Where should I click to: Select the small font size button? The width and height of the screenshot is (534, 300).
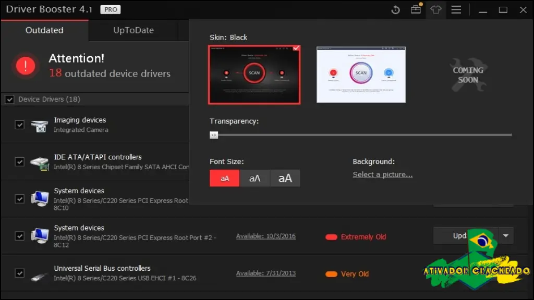pyautogui.click(x=224, y=178)
